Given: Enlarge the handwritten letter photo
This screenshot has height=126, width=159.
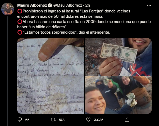Looking at the screenshot, I should (x=51, y=76).
